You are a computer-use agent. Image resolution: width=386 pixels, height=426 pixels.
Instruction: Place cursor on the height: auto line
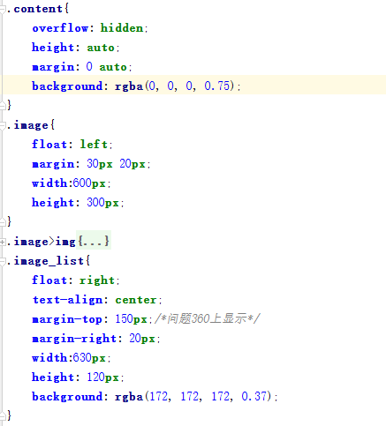(75, 48)
